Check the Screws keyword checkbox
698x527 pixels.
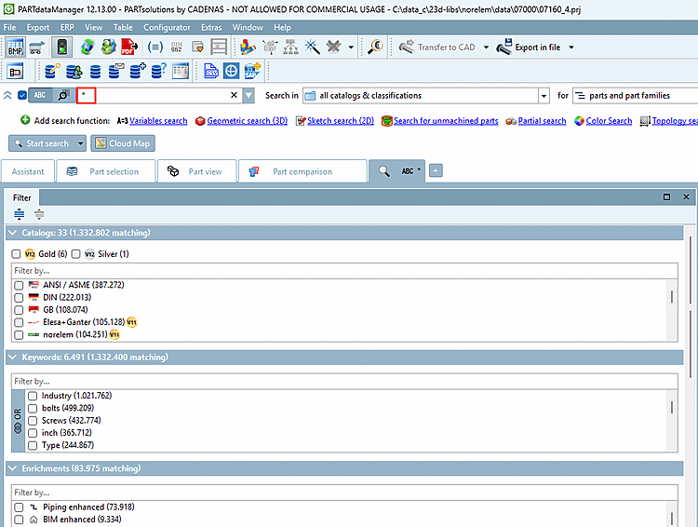click(x=33, y=421)
